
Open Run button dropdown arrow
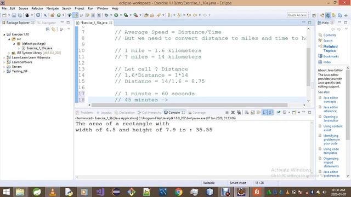(121, 15)
